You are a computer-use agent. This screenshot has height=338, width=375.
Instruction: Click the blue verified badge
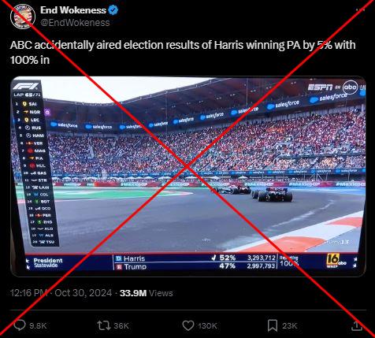coord(113,10)
